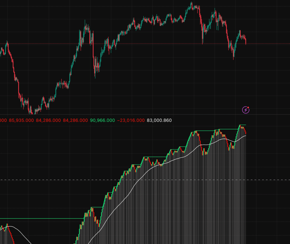The width and height of the screenshot is (290, 244).
Task: Click the partially cut-off 000 value at left edge
Action: tap(3, 120)
